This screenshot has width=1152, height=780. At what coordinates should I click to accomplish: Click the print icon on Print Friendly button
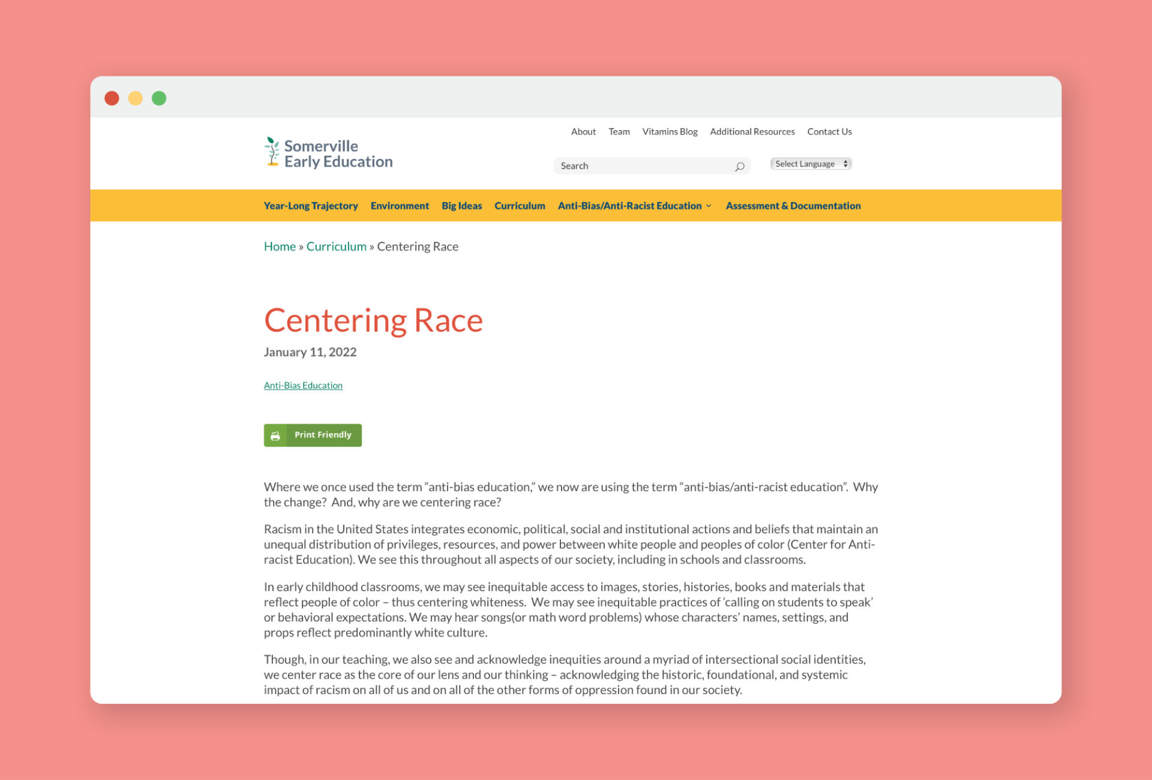point(276,435)
